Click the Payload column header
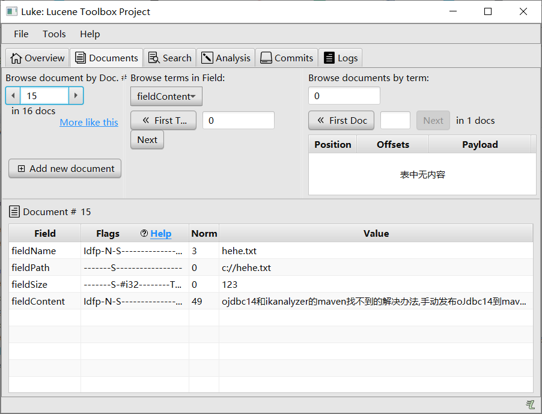The image size is (542, 414). (x=480, y=144)
